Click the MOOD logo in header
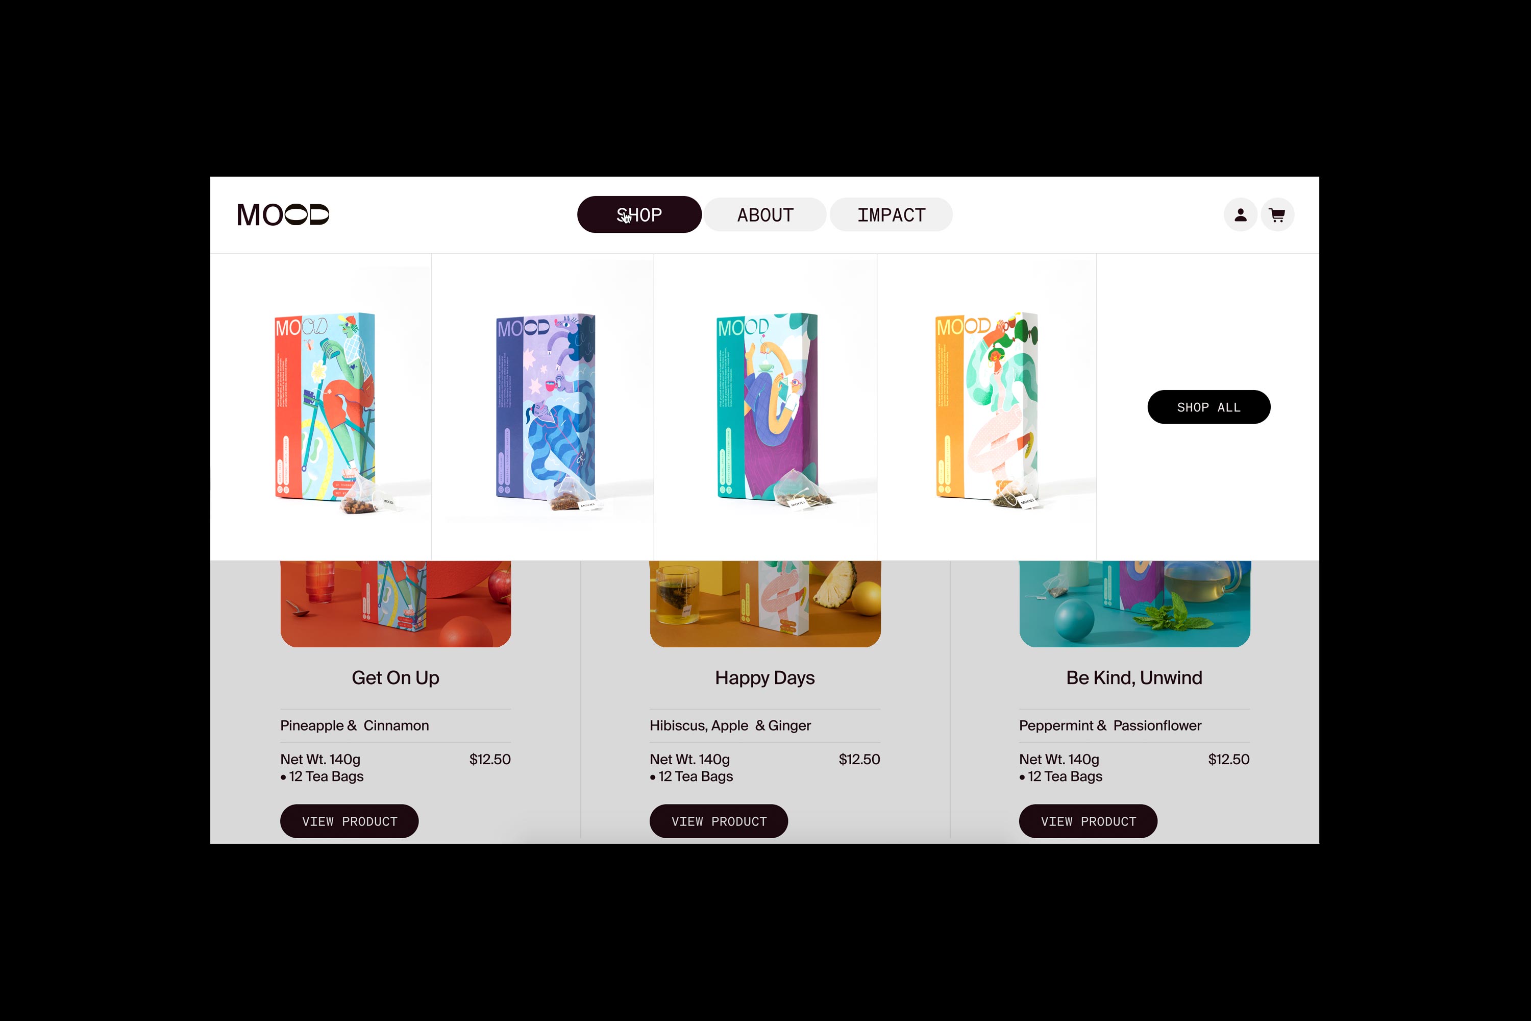This screenshot has height=1021, width=1531. [283, 214]
